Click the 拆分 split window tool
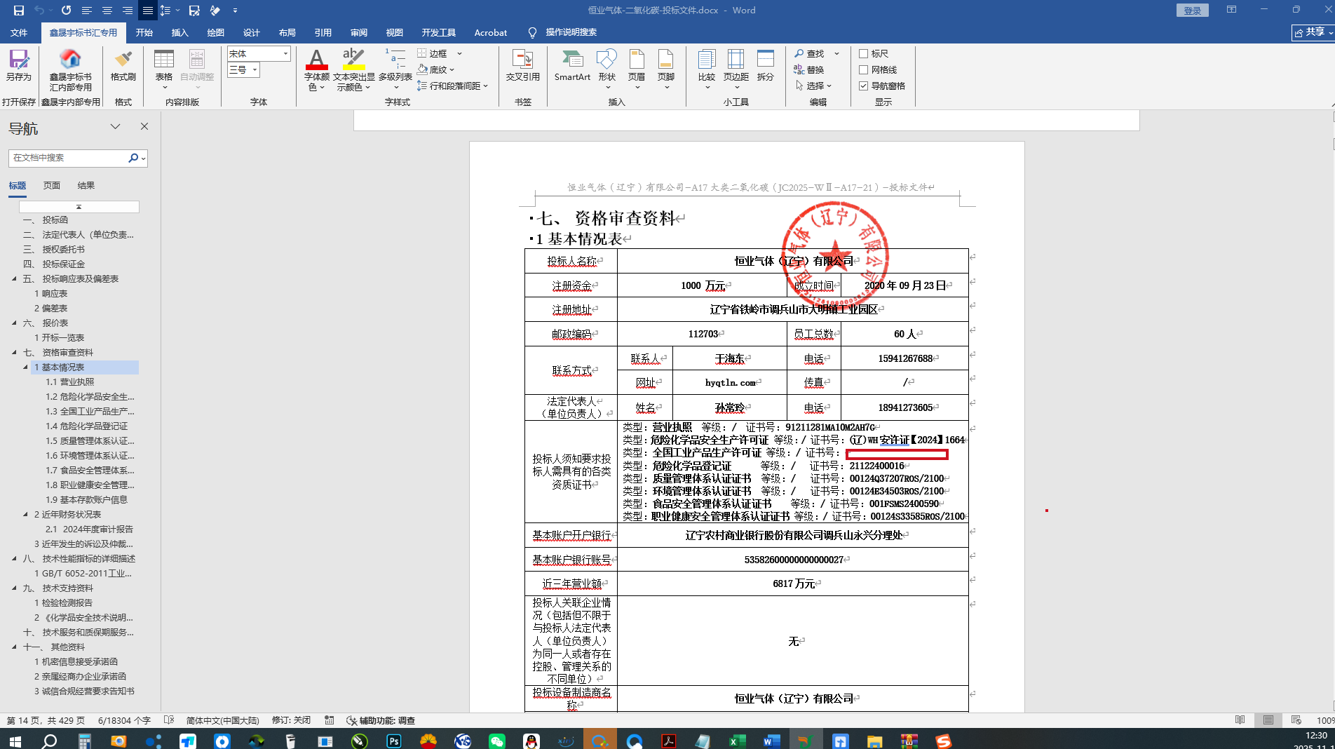Viewport: 1335px width, 749px height. [766, 65]
